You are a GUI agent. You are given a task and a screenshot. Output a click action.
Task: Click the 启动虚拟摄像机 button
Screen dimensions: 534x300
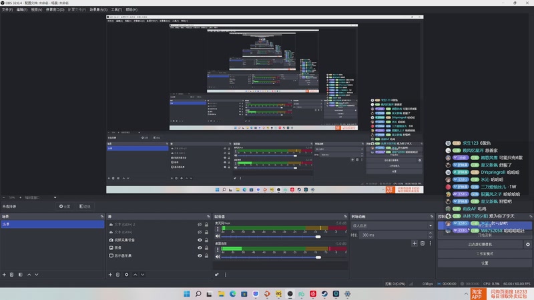pos(480,244)
